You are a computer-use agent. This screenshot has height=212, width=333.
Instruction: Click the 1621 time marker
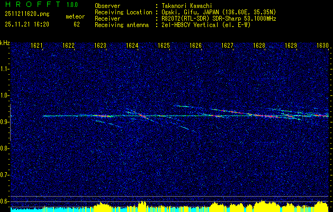click(37, 46)
